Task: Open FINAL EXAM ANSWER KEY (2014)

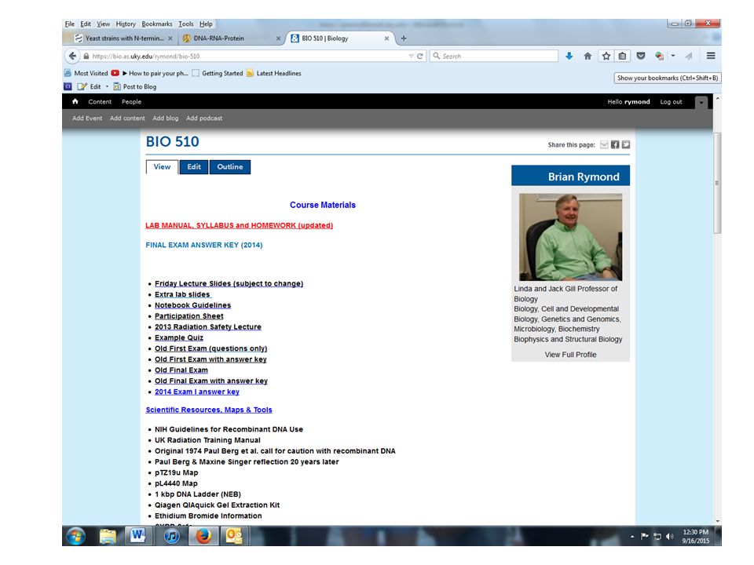Action: (x=204, y=245)
